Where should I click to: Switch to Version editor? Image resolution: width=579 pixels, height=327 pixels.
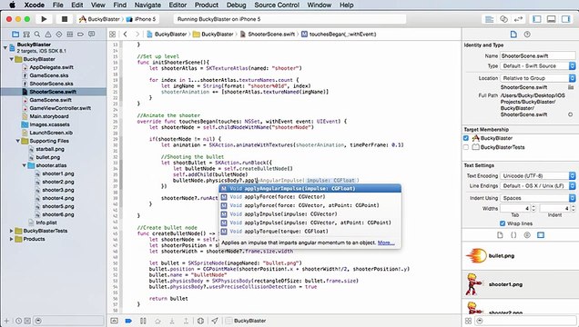point(518,19)
